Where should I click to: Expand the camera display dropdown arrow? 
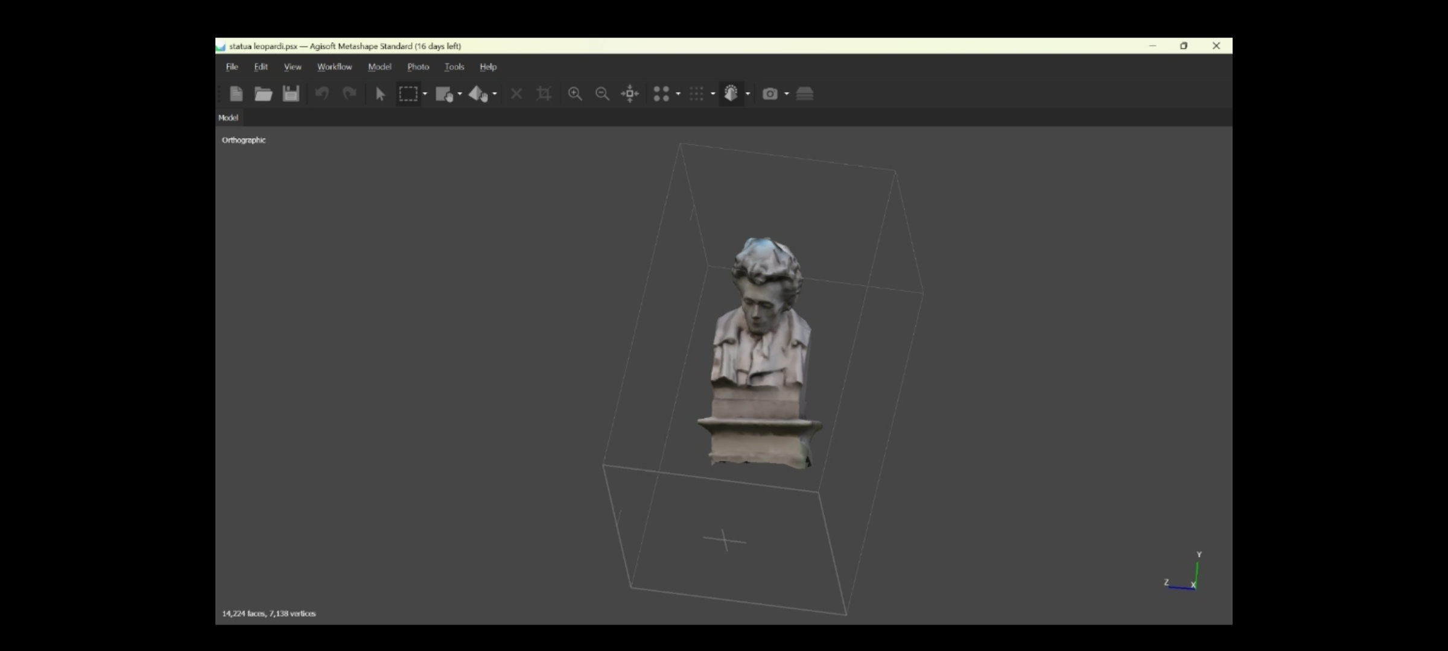[787, 94]
